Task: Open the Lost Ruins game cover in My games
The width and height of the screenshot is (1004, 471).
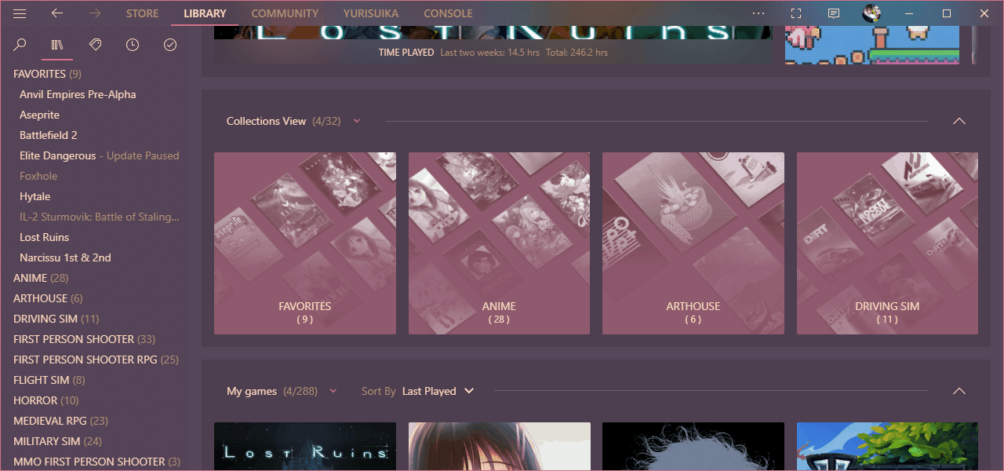Action: click(305, 447)
